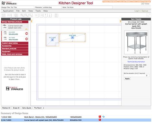
Task: Click 'Work Bench - Mobile (03), 1800x600x900' summary text
Action: pos(40,117)
